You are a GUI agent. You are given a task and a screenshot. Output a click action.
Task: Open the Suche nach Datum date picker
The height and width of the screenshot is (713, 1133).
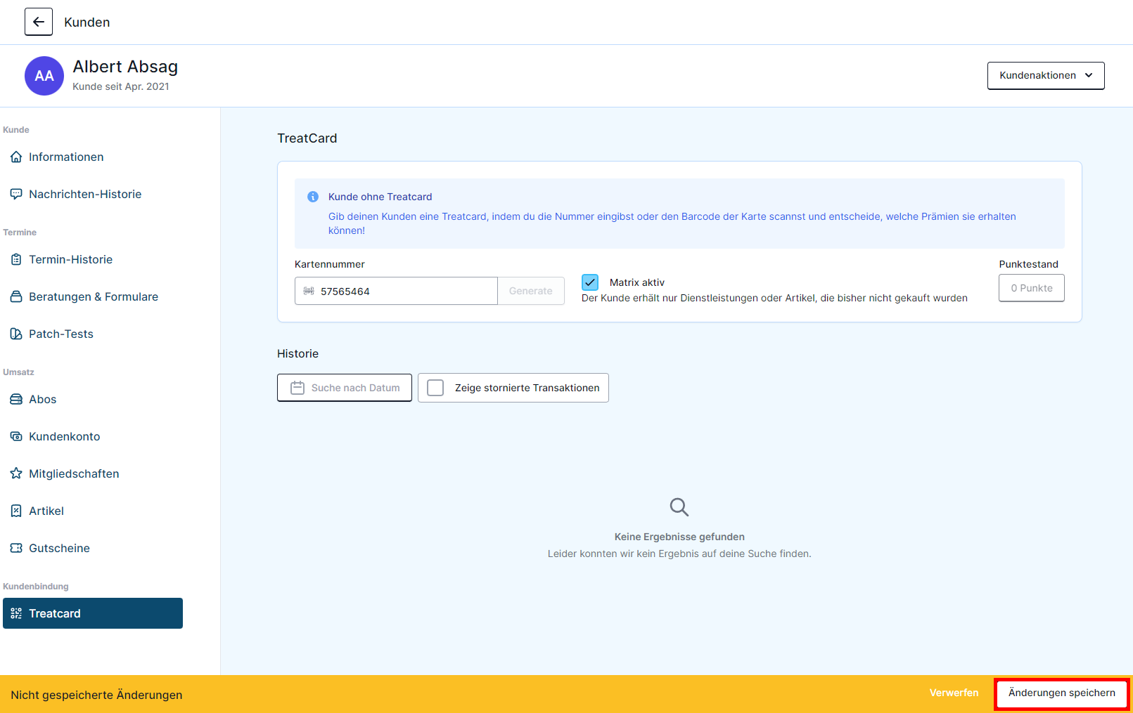[345, 388]
